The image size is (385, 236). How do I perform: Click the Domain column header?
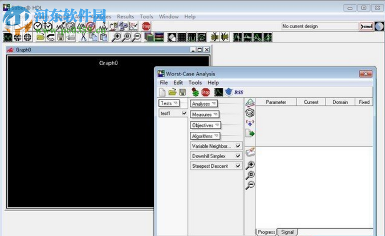pos(341,102)
